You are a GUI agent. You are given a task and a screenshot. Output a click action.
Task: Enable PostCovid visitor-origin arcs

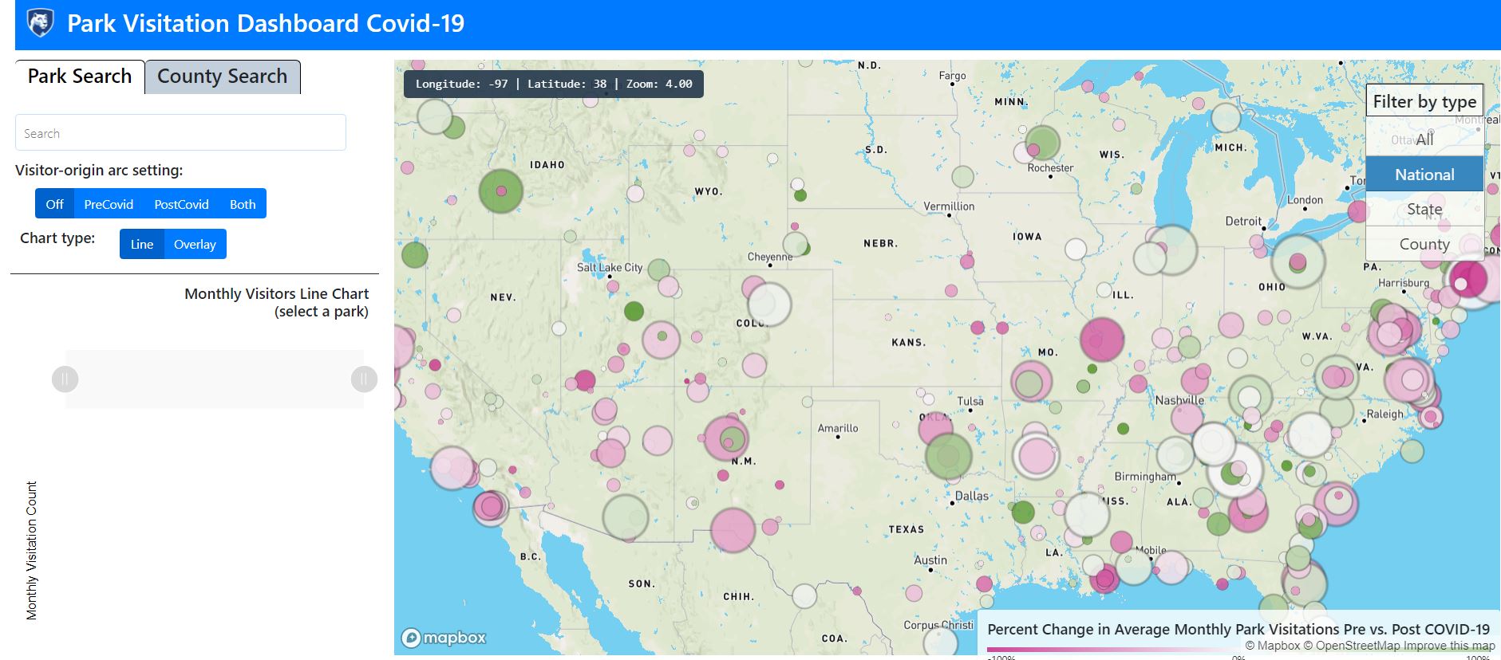click(181, 204)
